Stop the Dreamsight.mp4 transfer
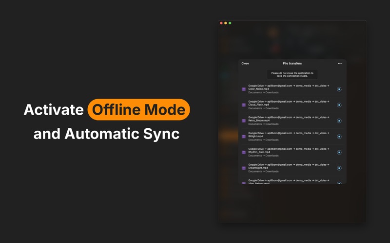Viewport: 390px width, 243px height. coord(339,168)
